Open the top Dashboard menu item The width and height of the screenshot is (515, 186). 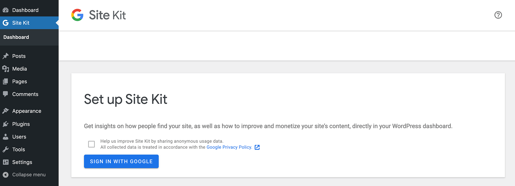(29, 10)
